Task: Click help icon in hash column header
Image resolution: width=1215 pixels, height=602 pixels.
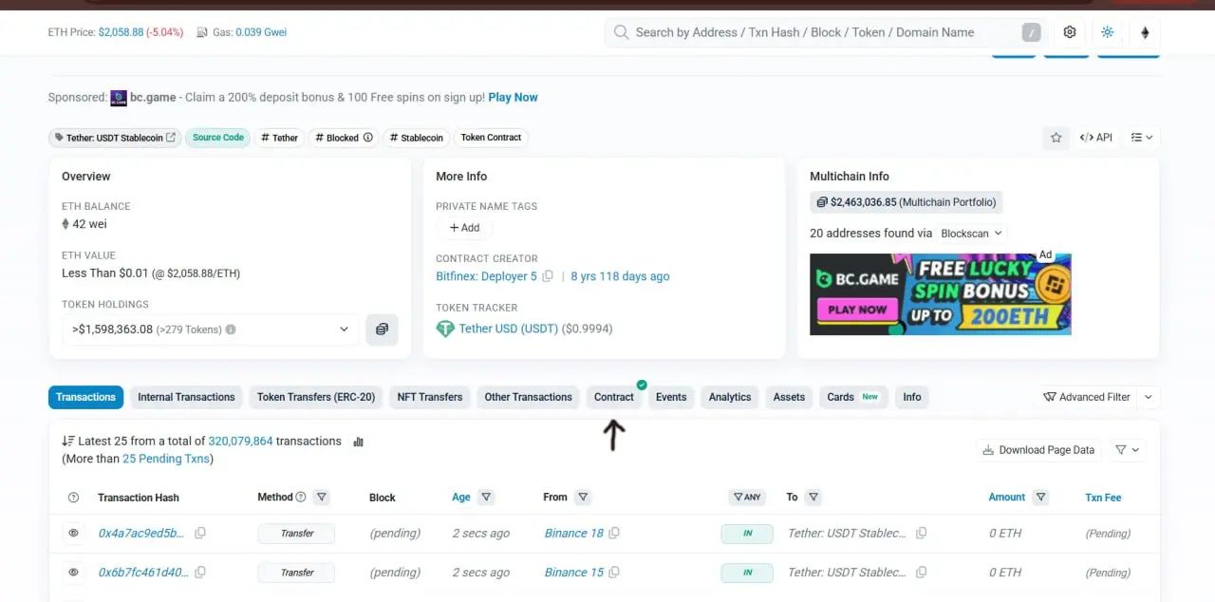Action: point(74,498)
